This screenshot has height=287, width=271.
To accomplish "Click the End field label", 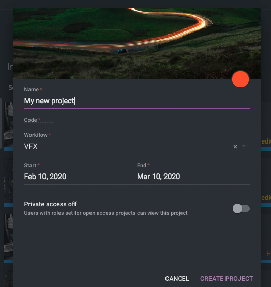I will (142, 165).
